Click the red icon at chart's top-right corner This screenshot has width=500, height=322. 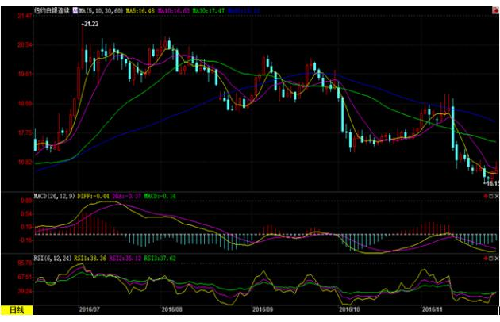coord(496,10)
